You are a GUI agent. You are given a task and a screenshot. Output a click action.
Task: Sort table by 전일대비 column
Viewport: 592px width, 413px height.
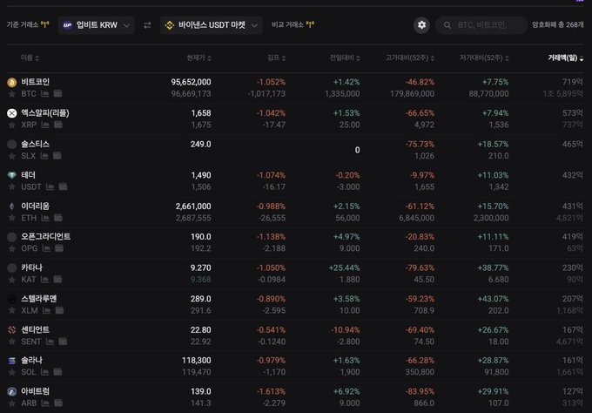345,58
